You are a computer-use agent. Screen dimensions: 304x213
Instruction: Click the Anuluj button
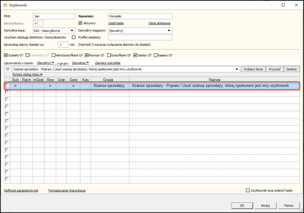[265, 205]
